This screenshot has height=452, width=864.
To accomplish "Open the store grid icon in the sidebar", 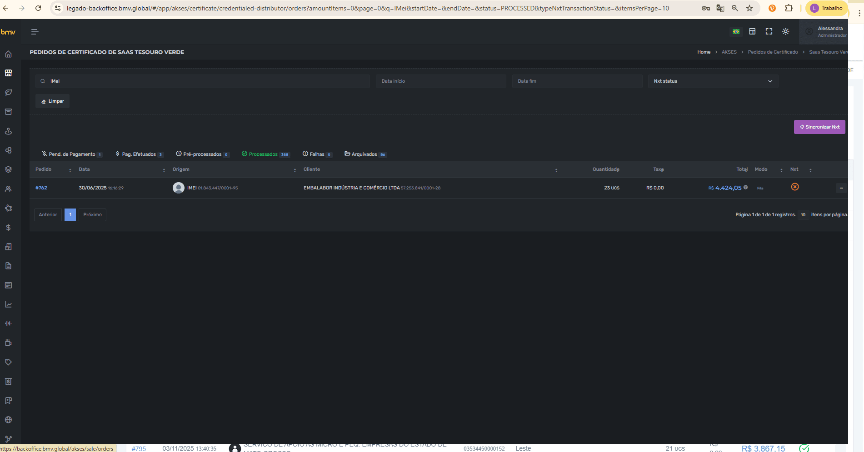I will pos(8,73).
